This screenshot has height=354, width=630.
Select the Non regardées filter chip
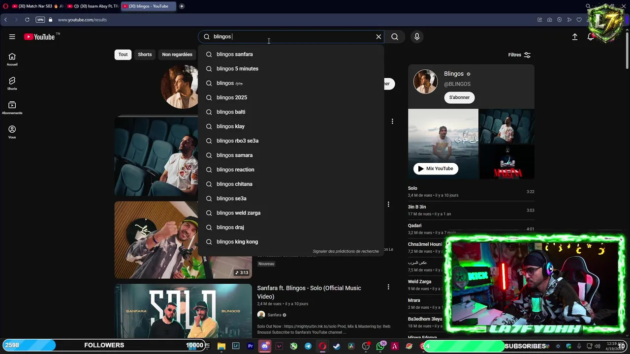click(177, 55)
